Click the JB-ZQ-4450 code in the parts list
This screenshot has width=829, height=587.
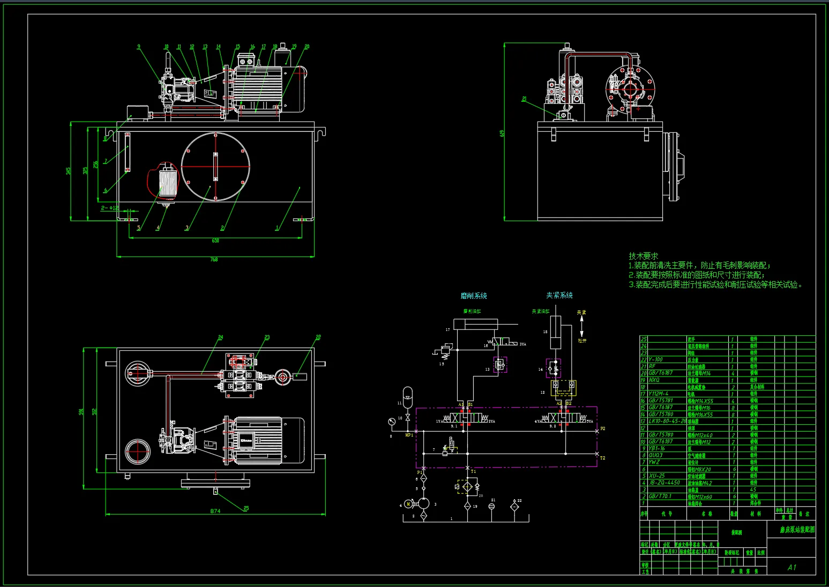coord(664,483)
